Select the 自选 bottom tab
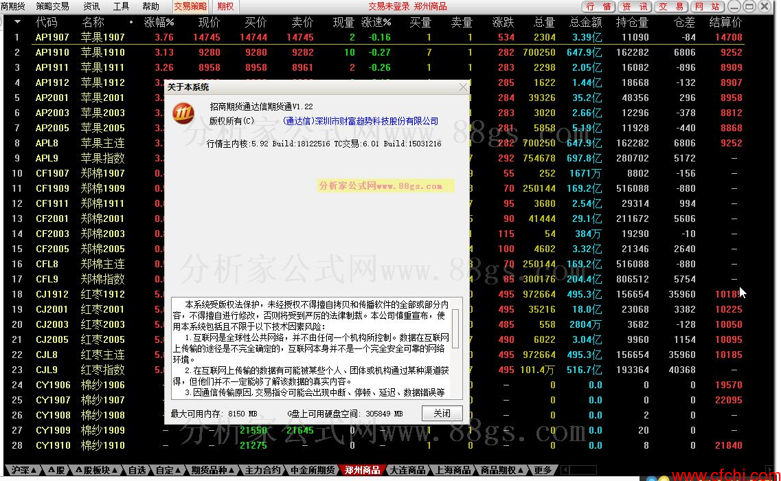 pyautogui.click(x=137, y=470)
